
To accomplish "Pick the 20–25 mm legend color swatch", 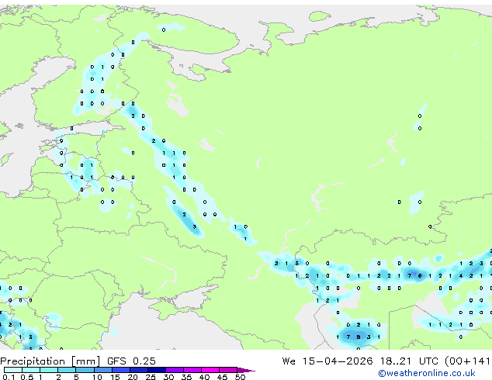I will 138,370.
